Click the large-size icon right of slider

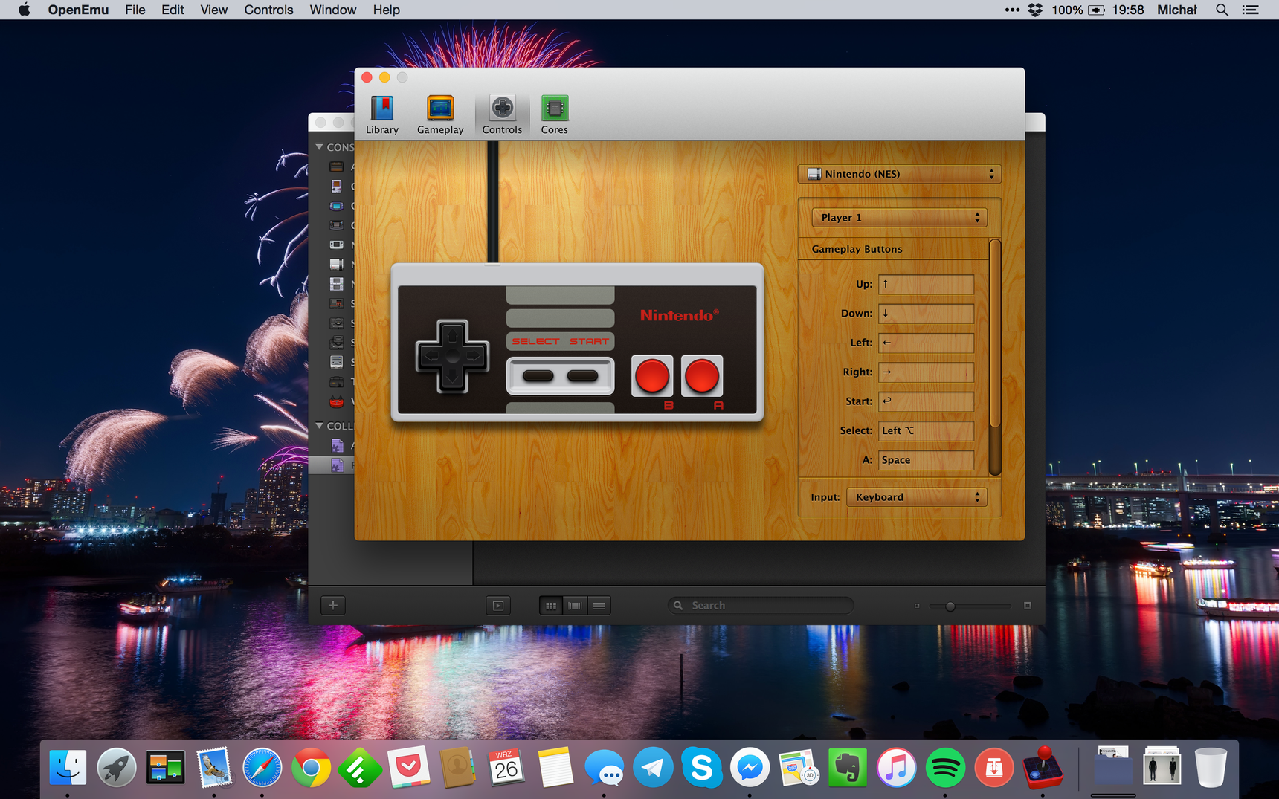pyautogui.click(x=1028, y=606)
